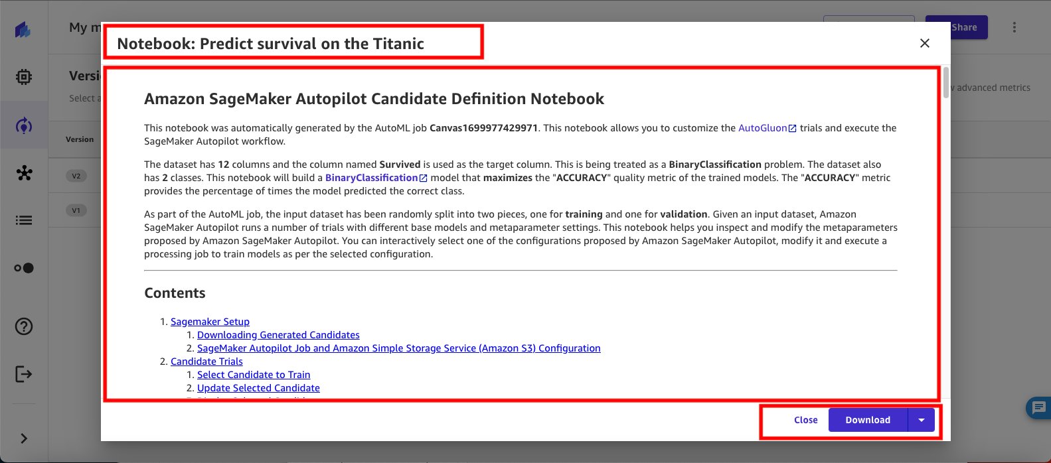Click the Close button in dialog footer
The image size is (1051, 463).
805,420
